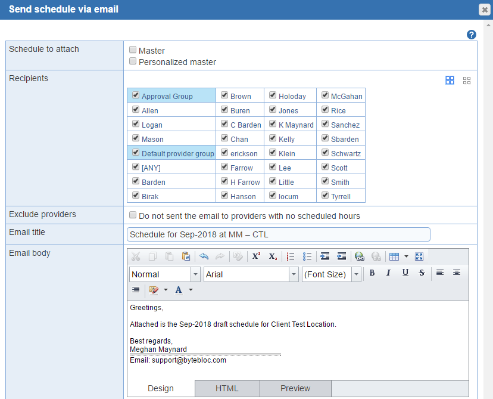Uncheck recipient Allen
This screenshot has width=493, height=399.
(136, 110)
